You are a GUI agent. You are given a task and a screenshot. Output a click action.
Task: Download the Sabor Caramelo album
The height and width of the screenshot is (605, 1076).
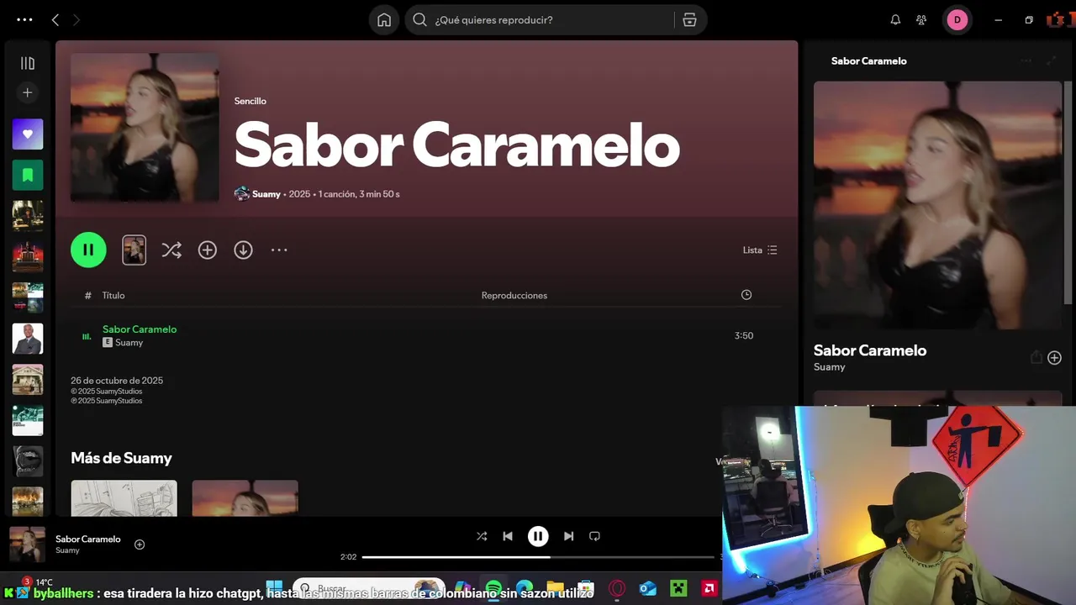click(x=243, y=250)
